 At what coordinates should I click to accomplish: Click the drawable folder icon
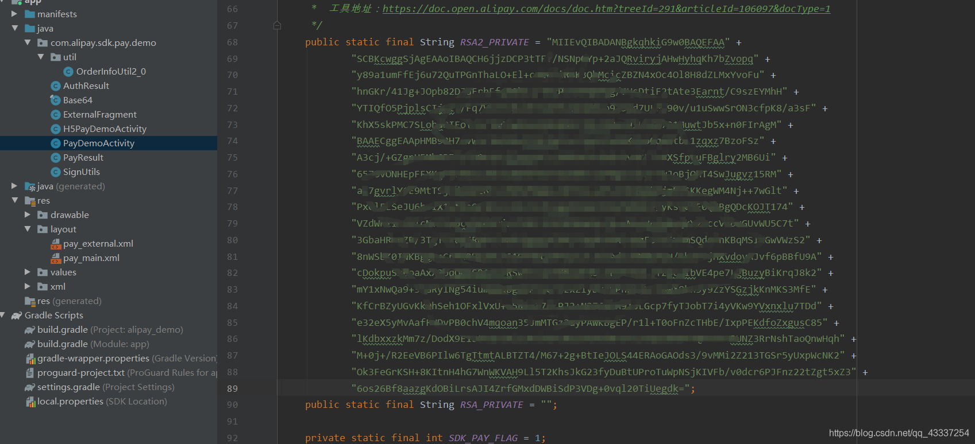coord(43,215)
